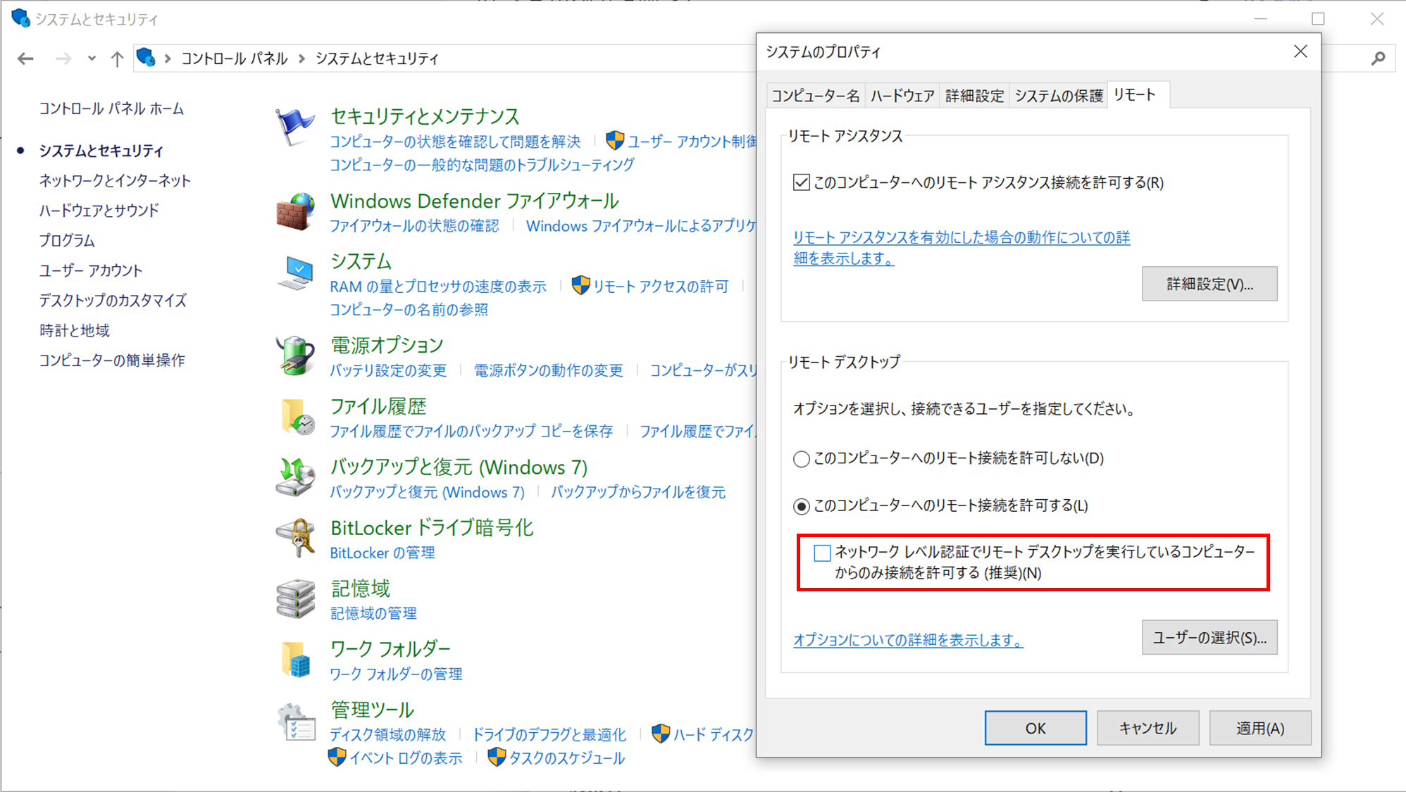Open the System Protection (システムの保護) tab
Screen dimensions: 1406x792
pos(1058,96)
